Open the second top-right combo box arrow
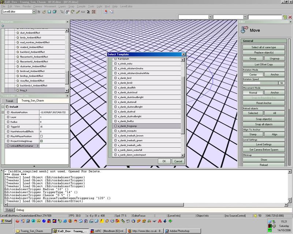The height and width of the screenshot is (234, 293). (x=245, y=17)
